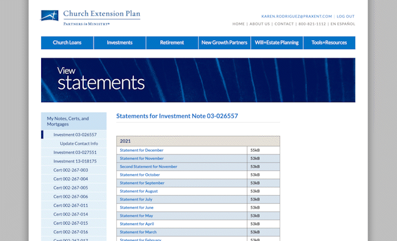Open Statement for June
Image resolution: width=397 pixels, height=241 pixels.
pyautogui.click(x=136, y=207)
